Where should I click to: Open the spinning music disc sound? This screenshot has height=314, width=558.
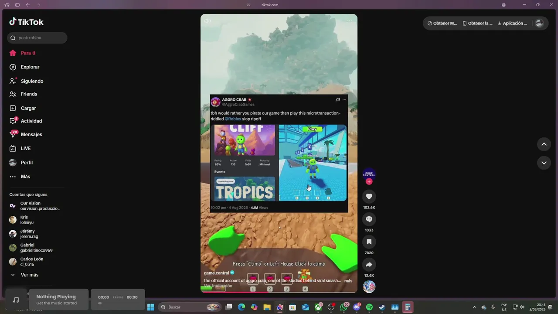coord(369,287)
